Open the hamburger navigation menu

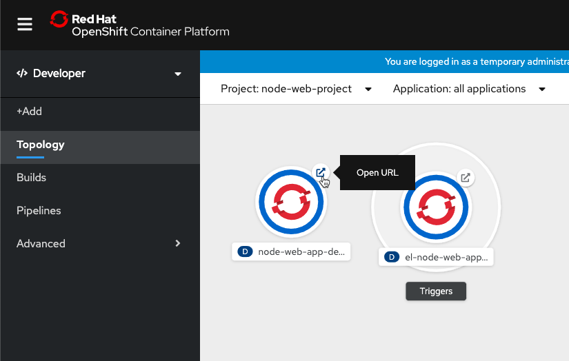coord(25,24)
